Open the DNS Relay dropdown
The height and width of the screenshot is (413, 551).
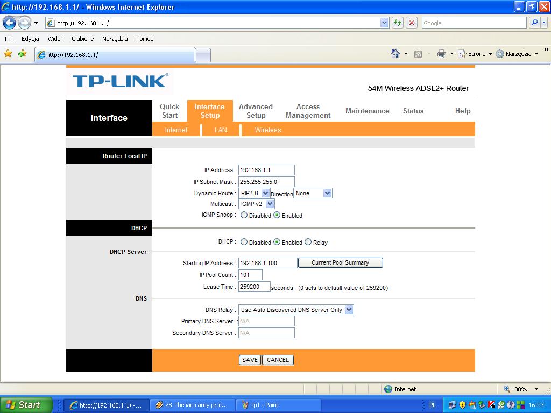296,310
